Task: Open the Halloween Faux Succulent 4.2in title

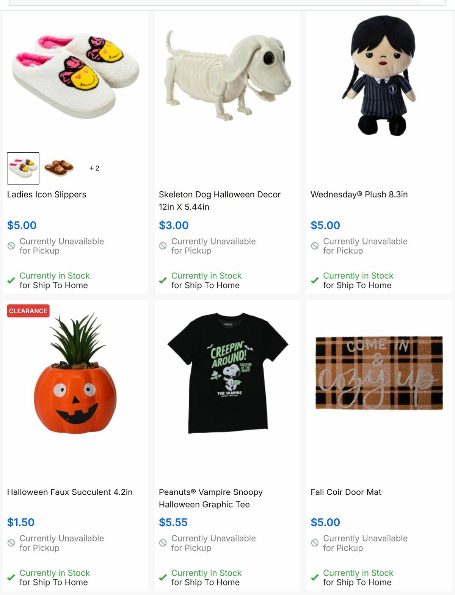Action: pos(70,492)
